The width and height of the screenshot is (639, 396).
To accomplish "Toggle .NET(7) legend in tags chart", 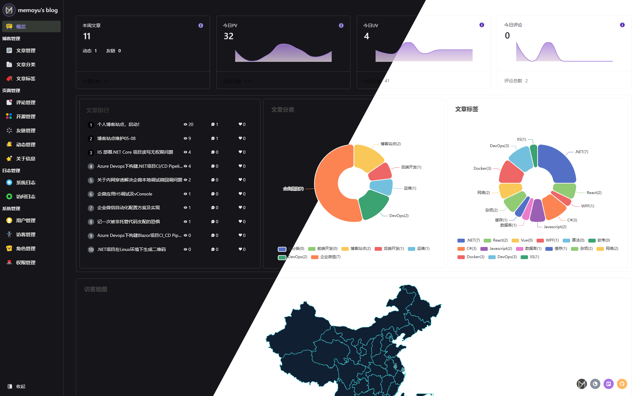I will (468, 240).
